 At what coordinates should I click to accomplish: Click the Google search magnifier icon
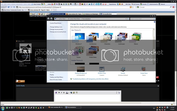click(171, 7)
